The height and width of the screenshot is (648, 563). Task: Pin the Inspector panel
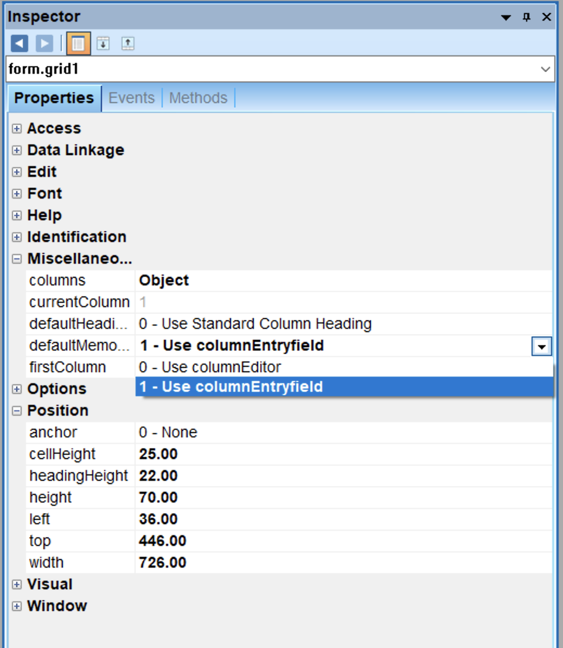(x=526, y=17)
